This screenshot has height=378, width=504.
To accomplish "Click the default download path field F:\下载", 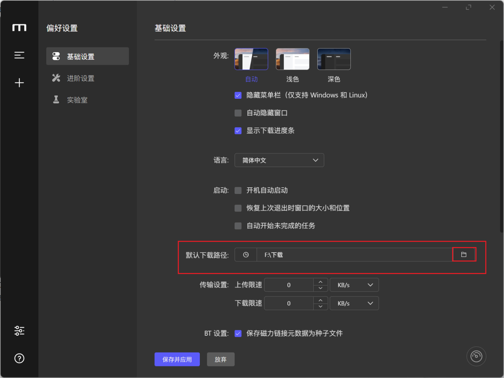I will coord(354,255).
